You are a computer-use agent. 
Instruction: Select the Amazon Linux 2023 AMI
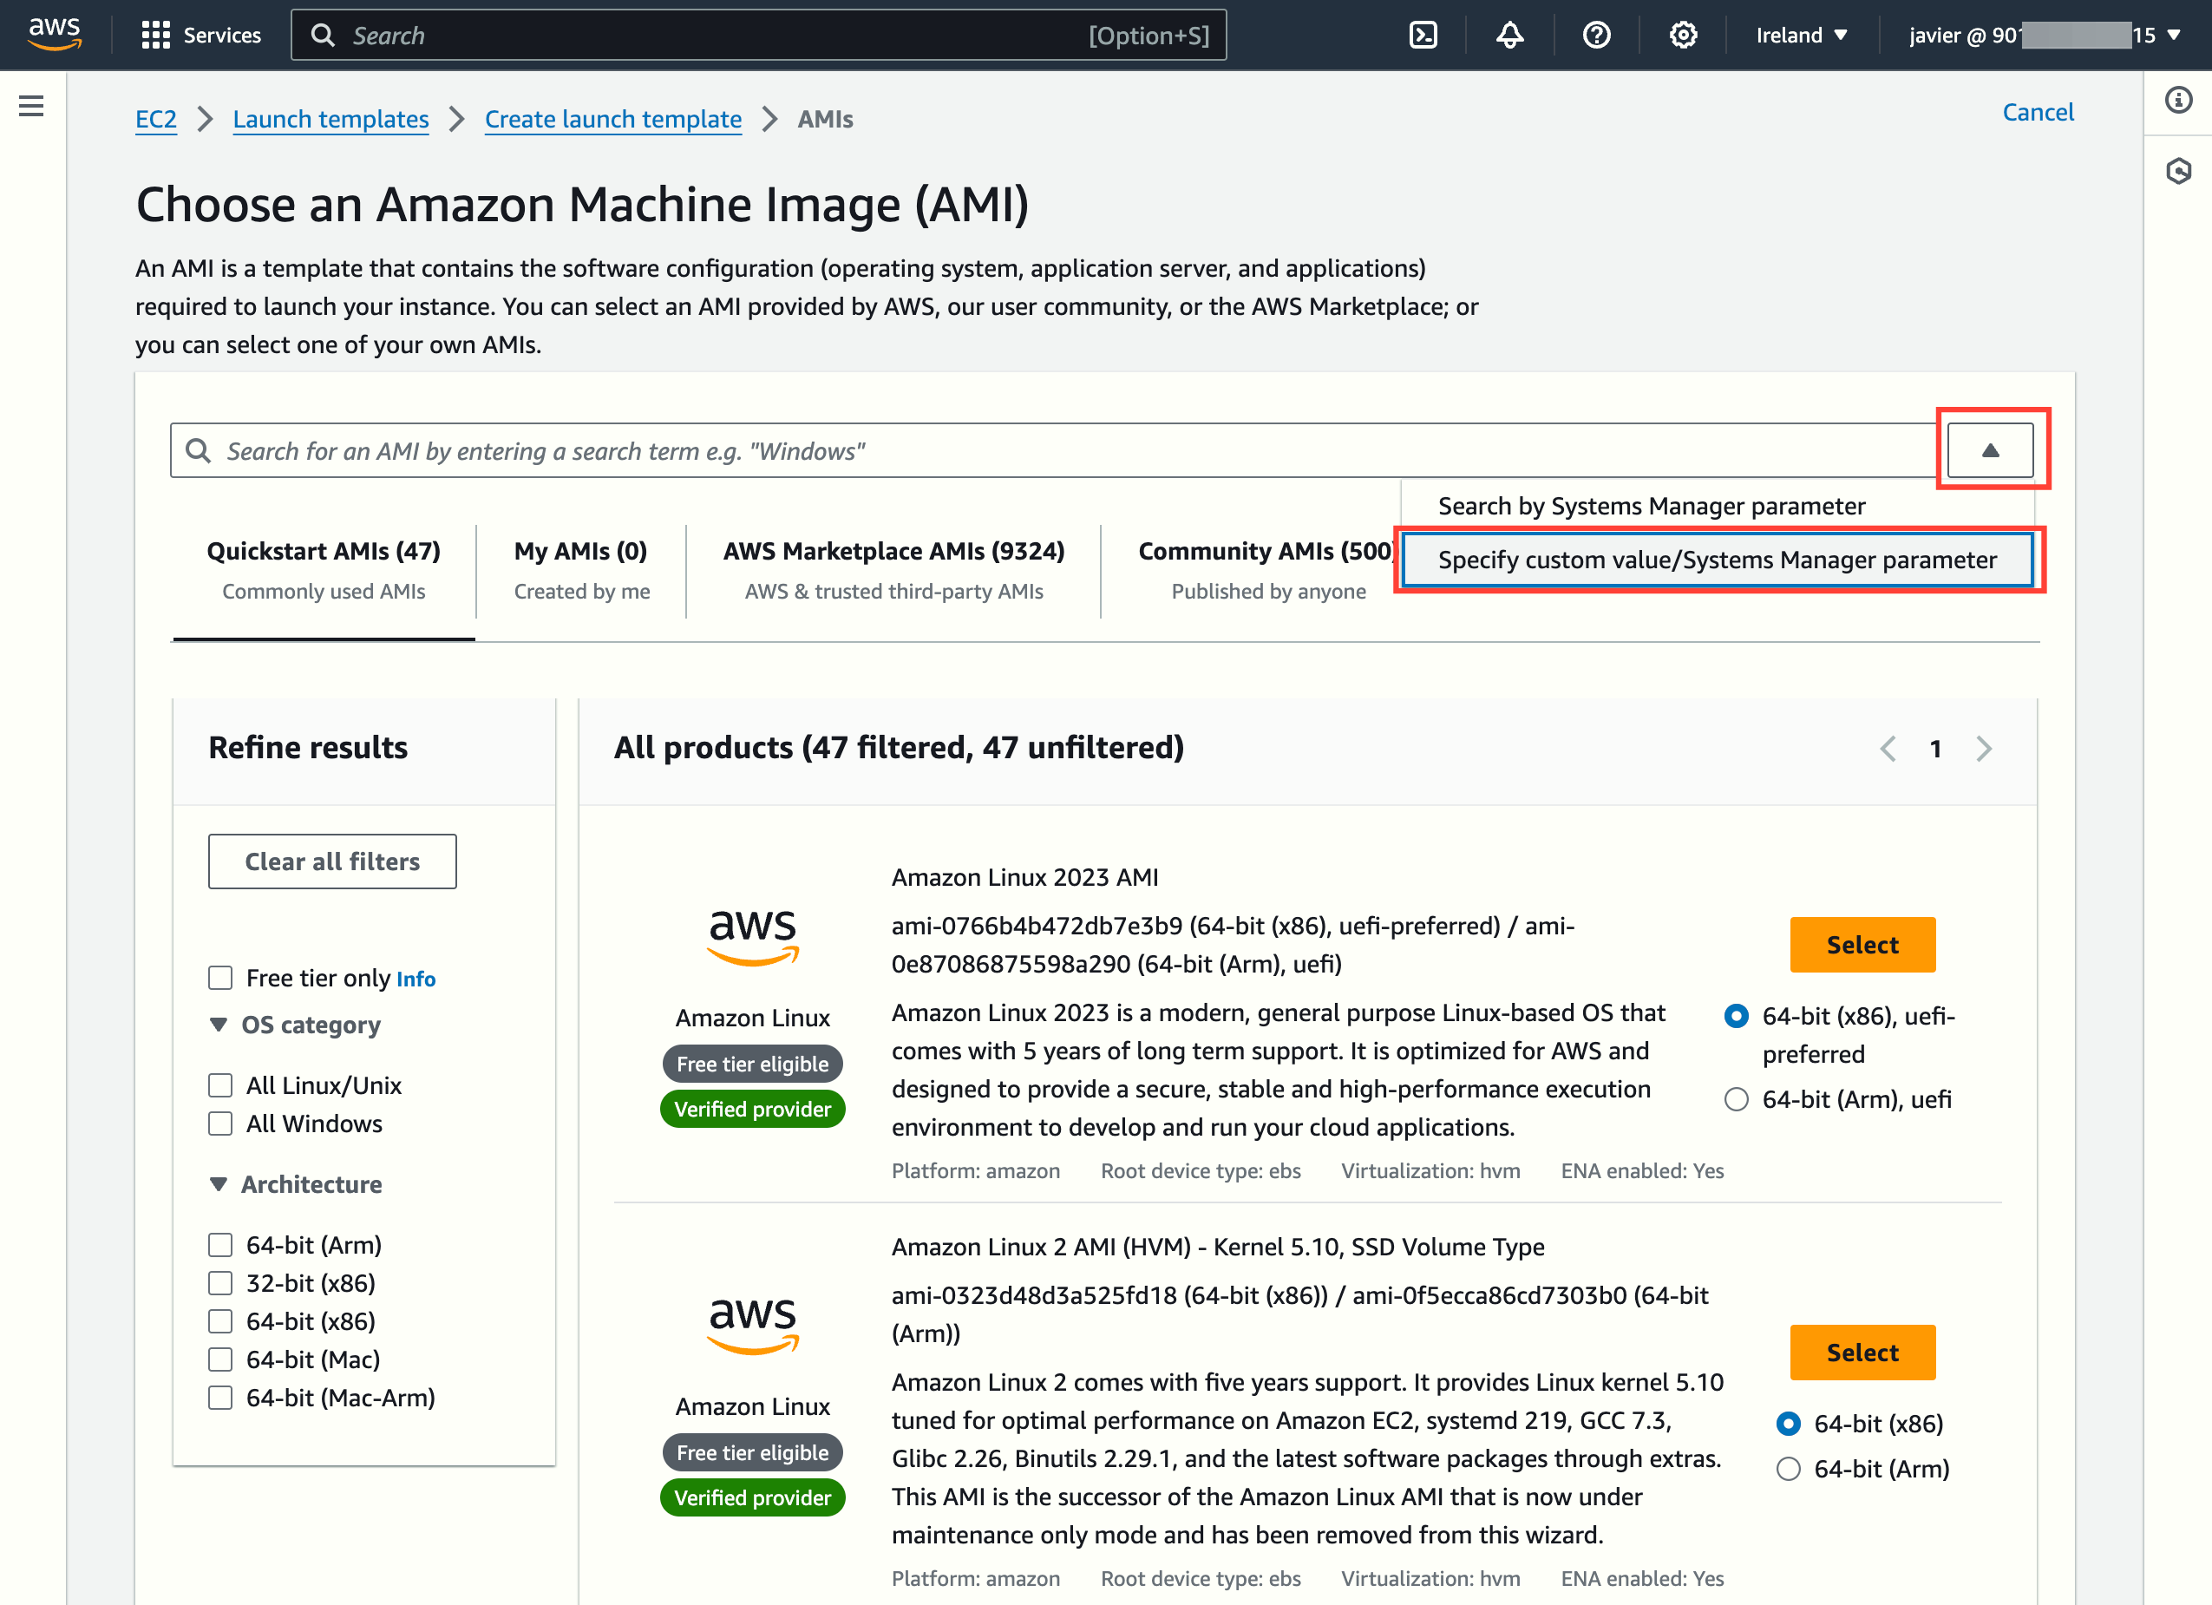pyautogui.click(x=1862, y=945)
